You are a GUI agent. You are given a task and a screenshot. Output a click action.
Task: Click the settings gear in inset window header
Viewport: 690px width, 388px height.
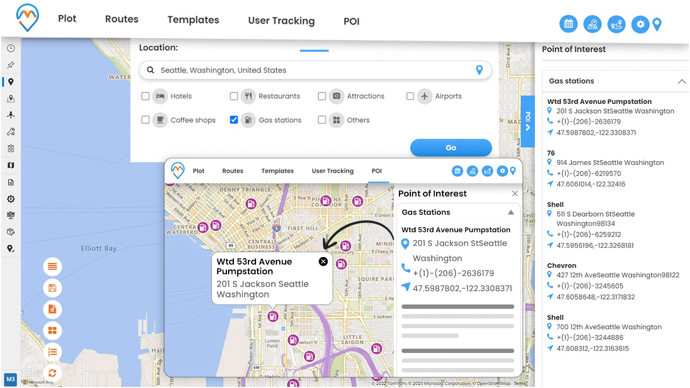coord(502,171)
